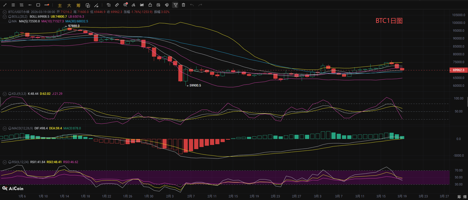Select the eraser tool in toolbar

[133, 5]
